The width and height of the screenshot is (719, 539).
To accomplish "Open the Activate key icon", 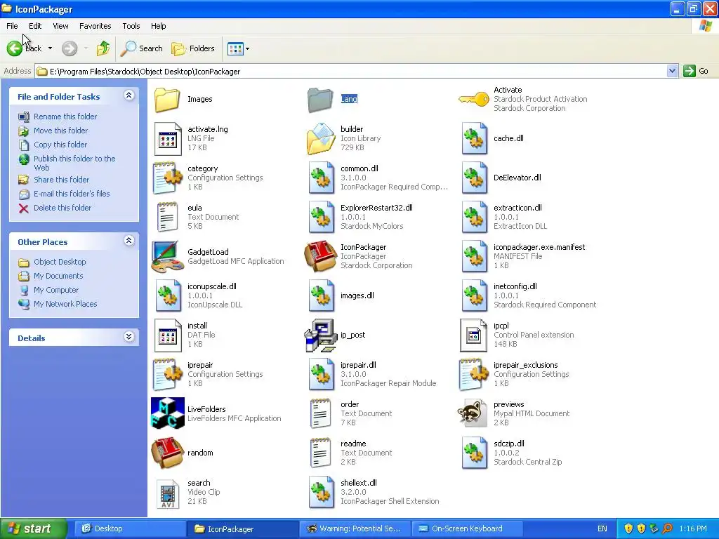I will pyautogui.click(x=474, y=99).
